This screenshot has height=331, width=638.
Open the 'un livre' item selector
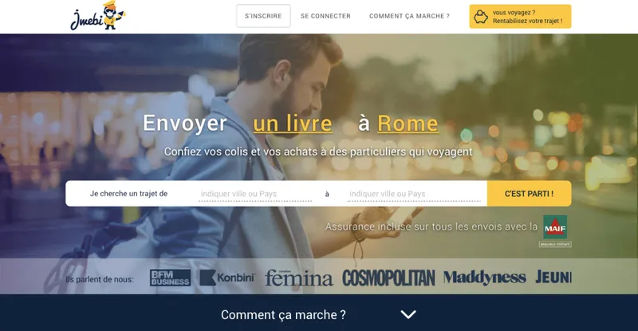point(293,124)
